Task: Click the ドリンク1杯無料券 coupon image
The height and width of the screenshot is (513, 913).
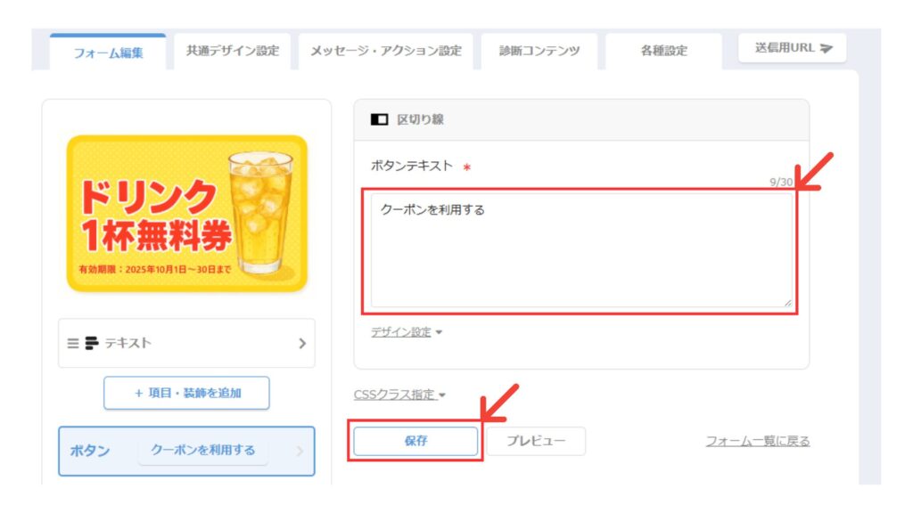Action: pyautogui.click(x=187, y=214)
